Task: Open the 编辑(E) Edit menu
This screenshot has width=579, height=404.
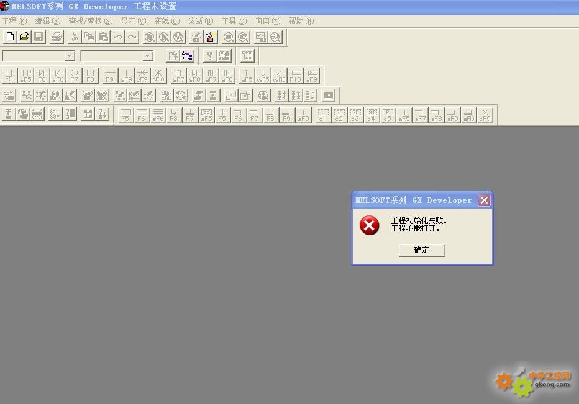Action: (48, 21)
